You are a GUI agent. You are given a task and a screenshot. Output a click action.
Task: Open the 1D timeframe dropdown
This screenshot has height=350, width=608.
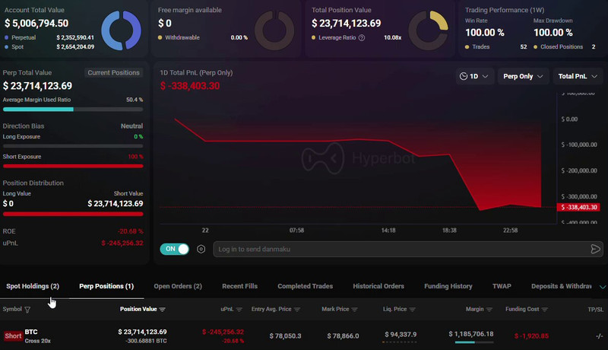point(474,76)
